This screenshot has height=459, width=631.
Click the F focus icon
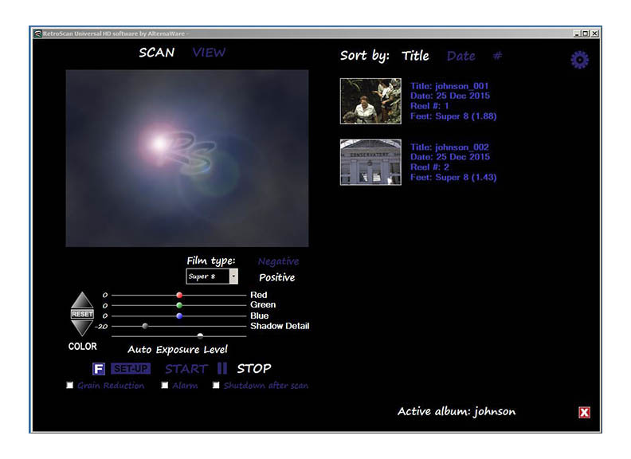pyautogui.click(x=99, y=369)
